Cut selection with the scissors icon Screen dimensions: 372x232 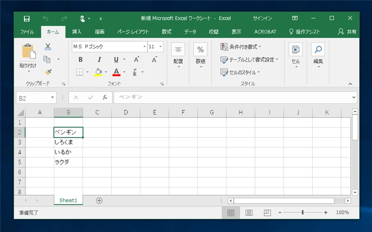tap(47, 46)
